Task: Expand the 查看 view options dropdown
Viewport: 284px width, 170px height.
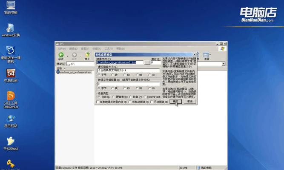Action: 211,55
